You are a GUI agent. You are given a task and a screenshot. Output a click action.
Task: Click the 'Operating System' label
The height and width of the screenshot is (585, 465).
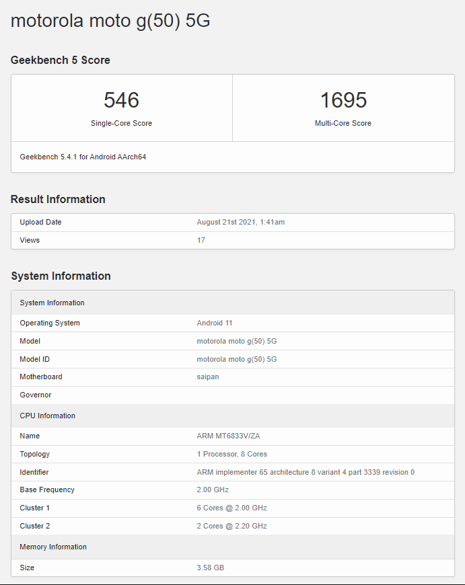[50, 323]
